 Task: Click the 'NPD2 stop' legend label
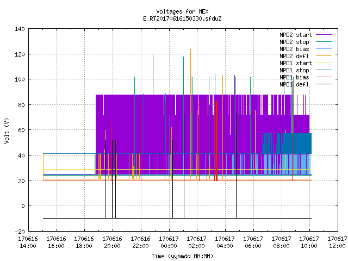(x=294, y=42)
